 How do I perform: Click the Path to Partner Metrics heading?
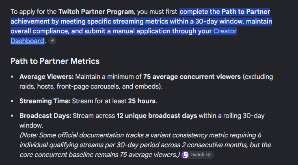tap(55, 61)
